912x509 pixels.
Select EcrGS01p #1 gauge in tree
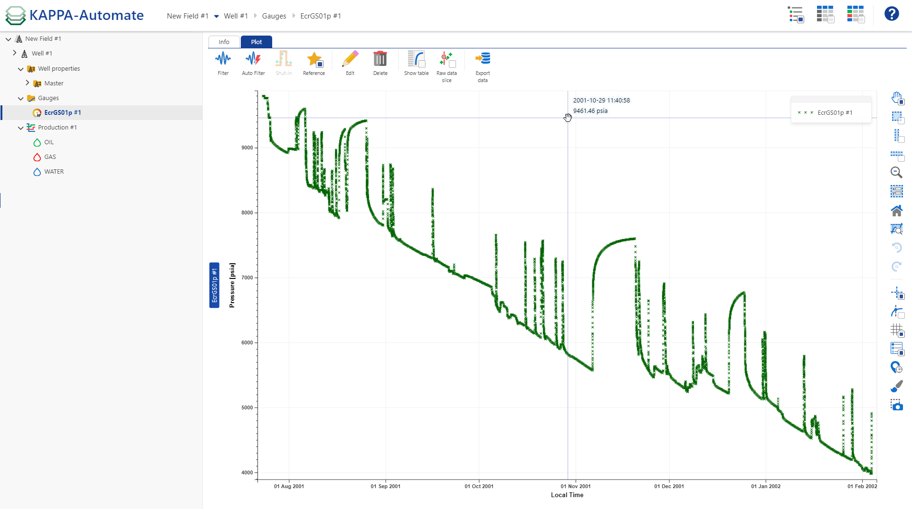[62, 112]
